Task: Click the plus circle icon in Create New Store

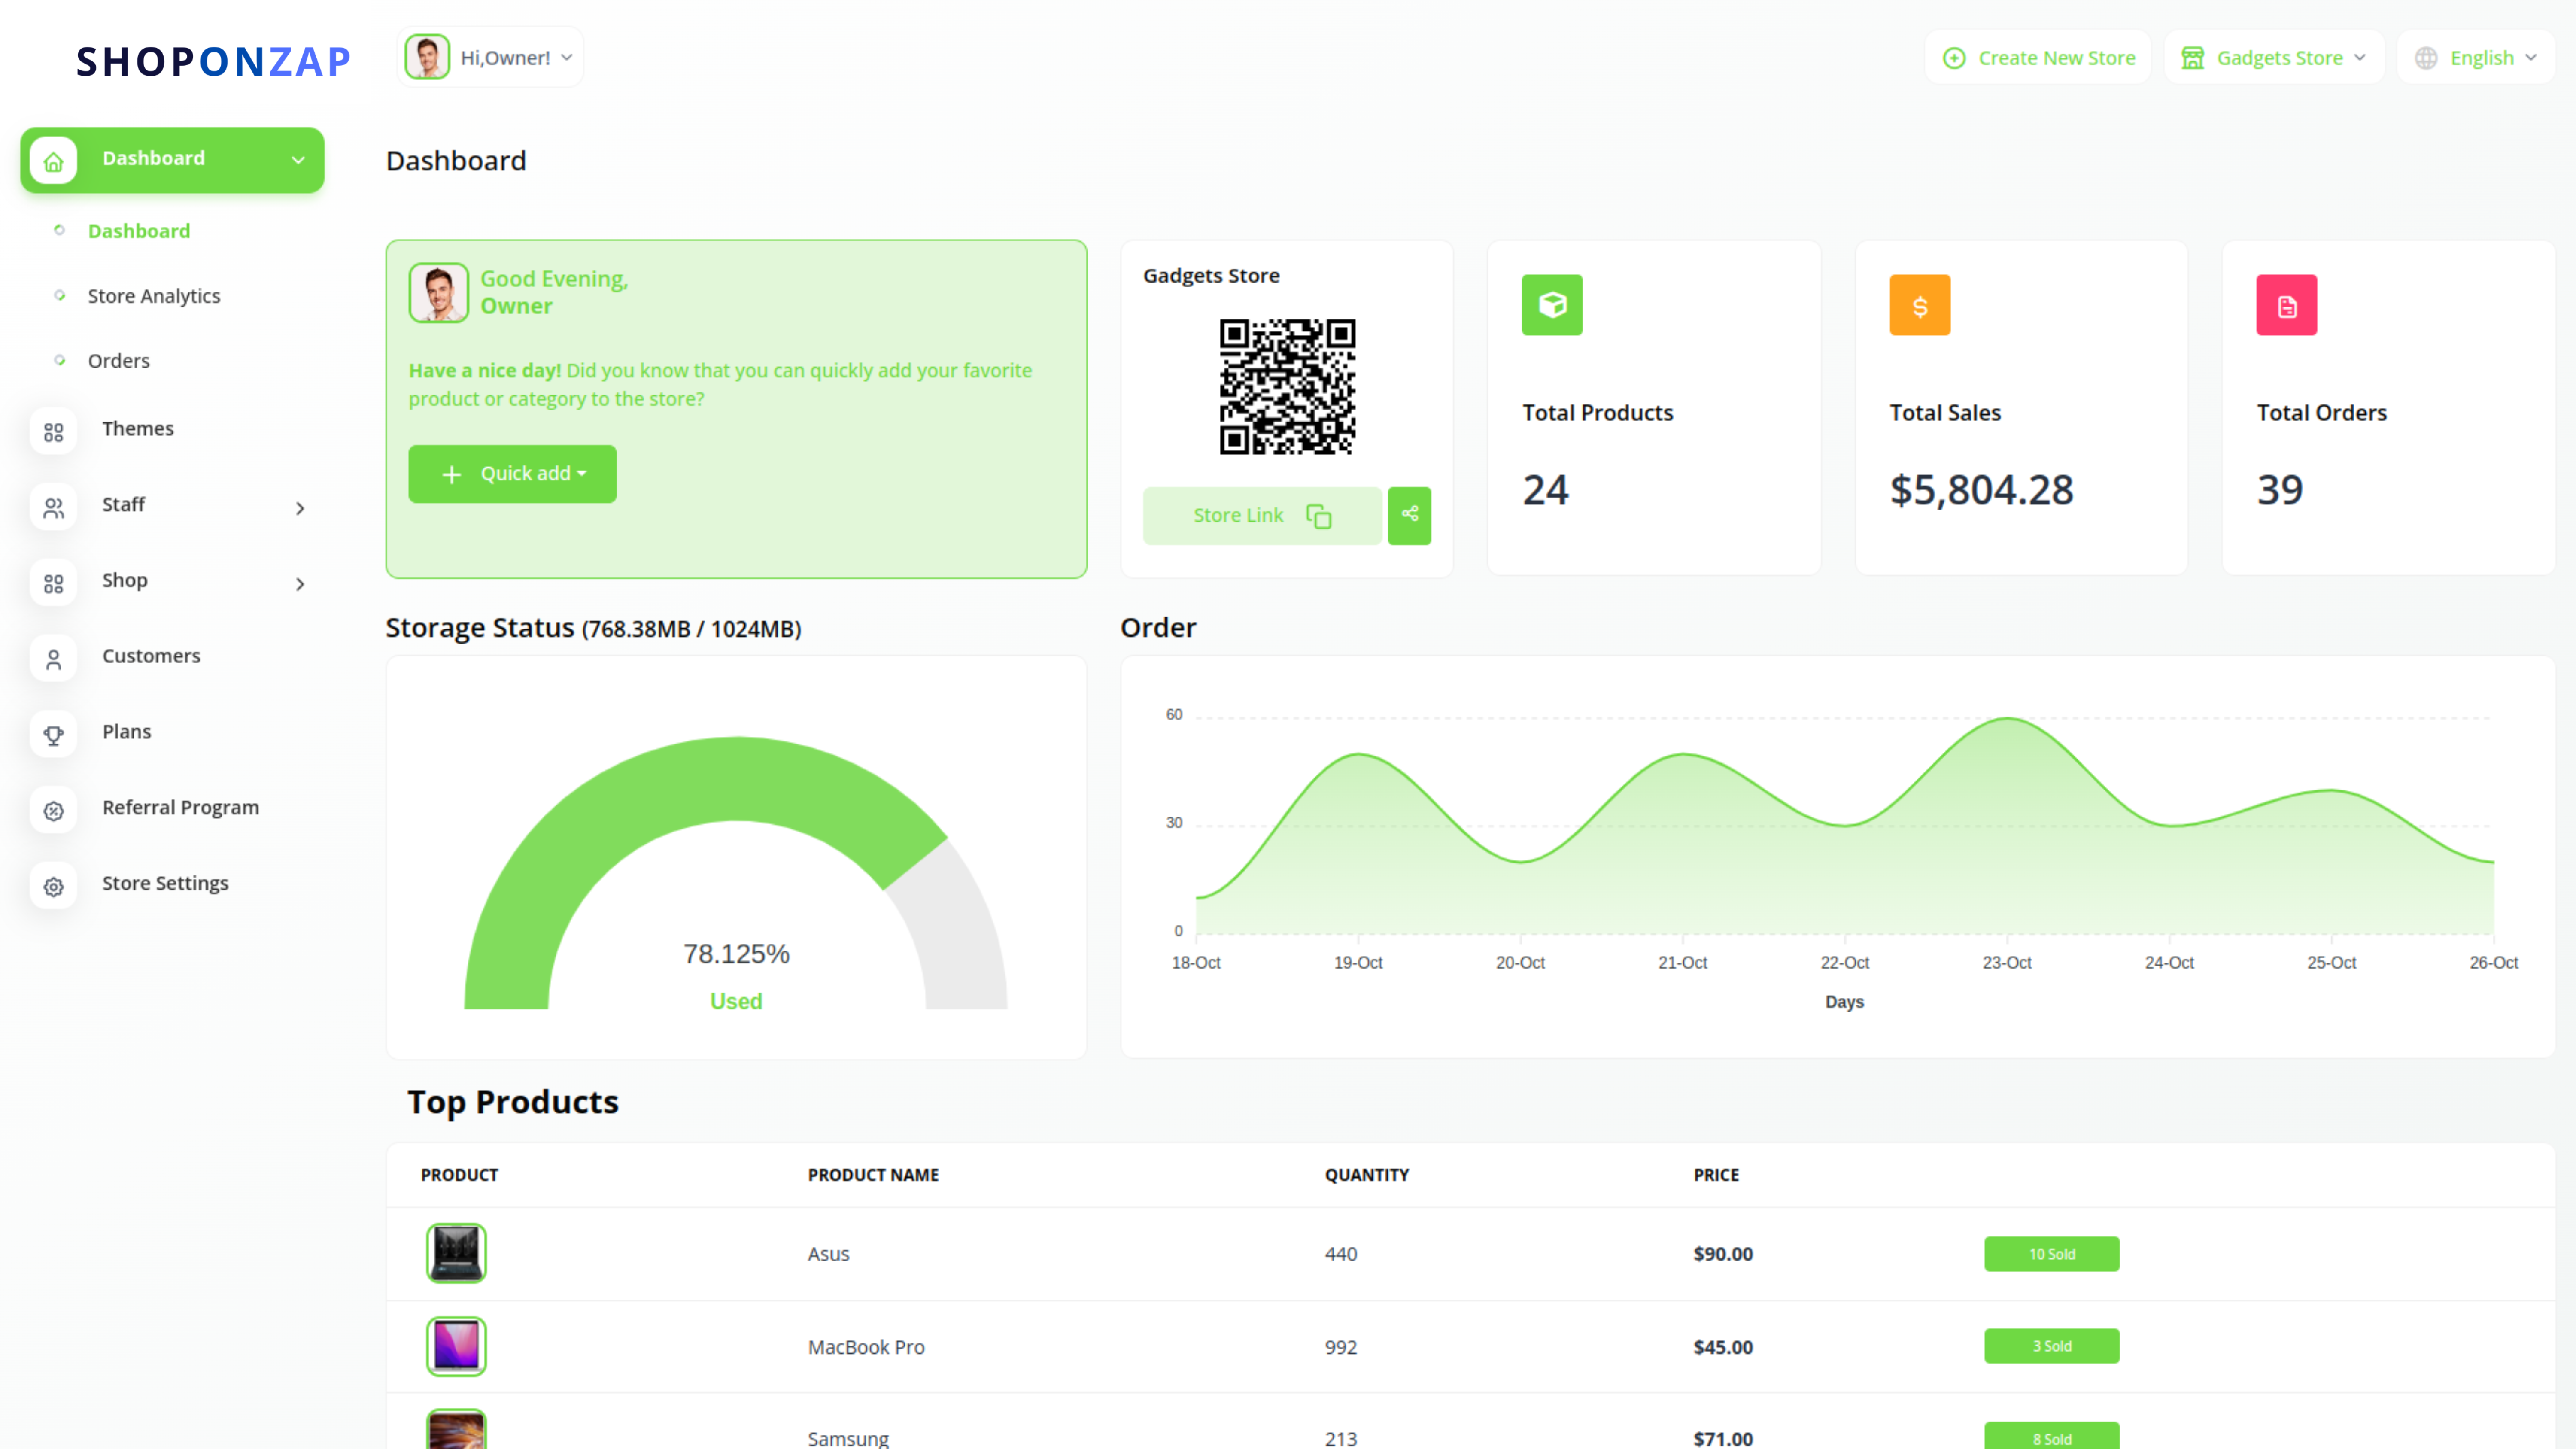Action: click(1953, 58)
